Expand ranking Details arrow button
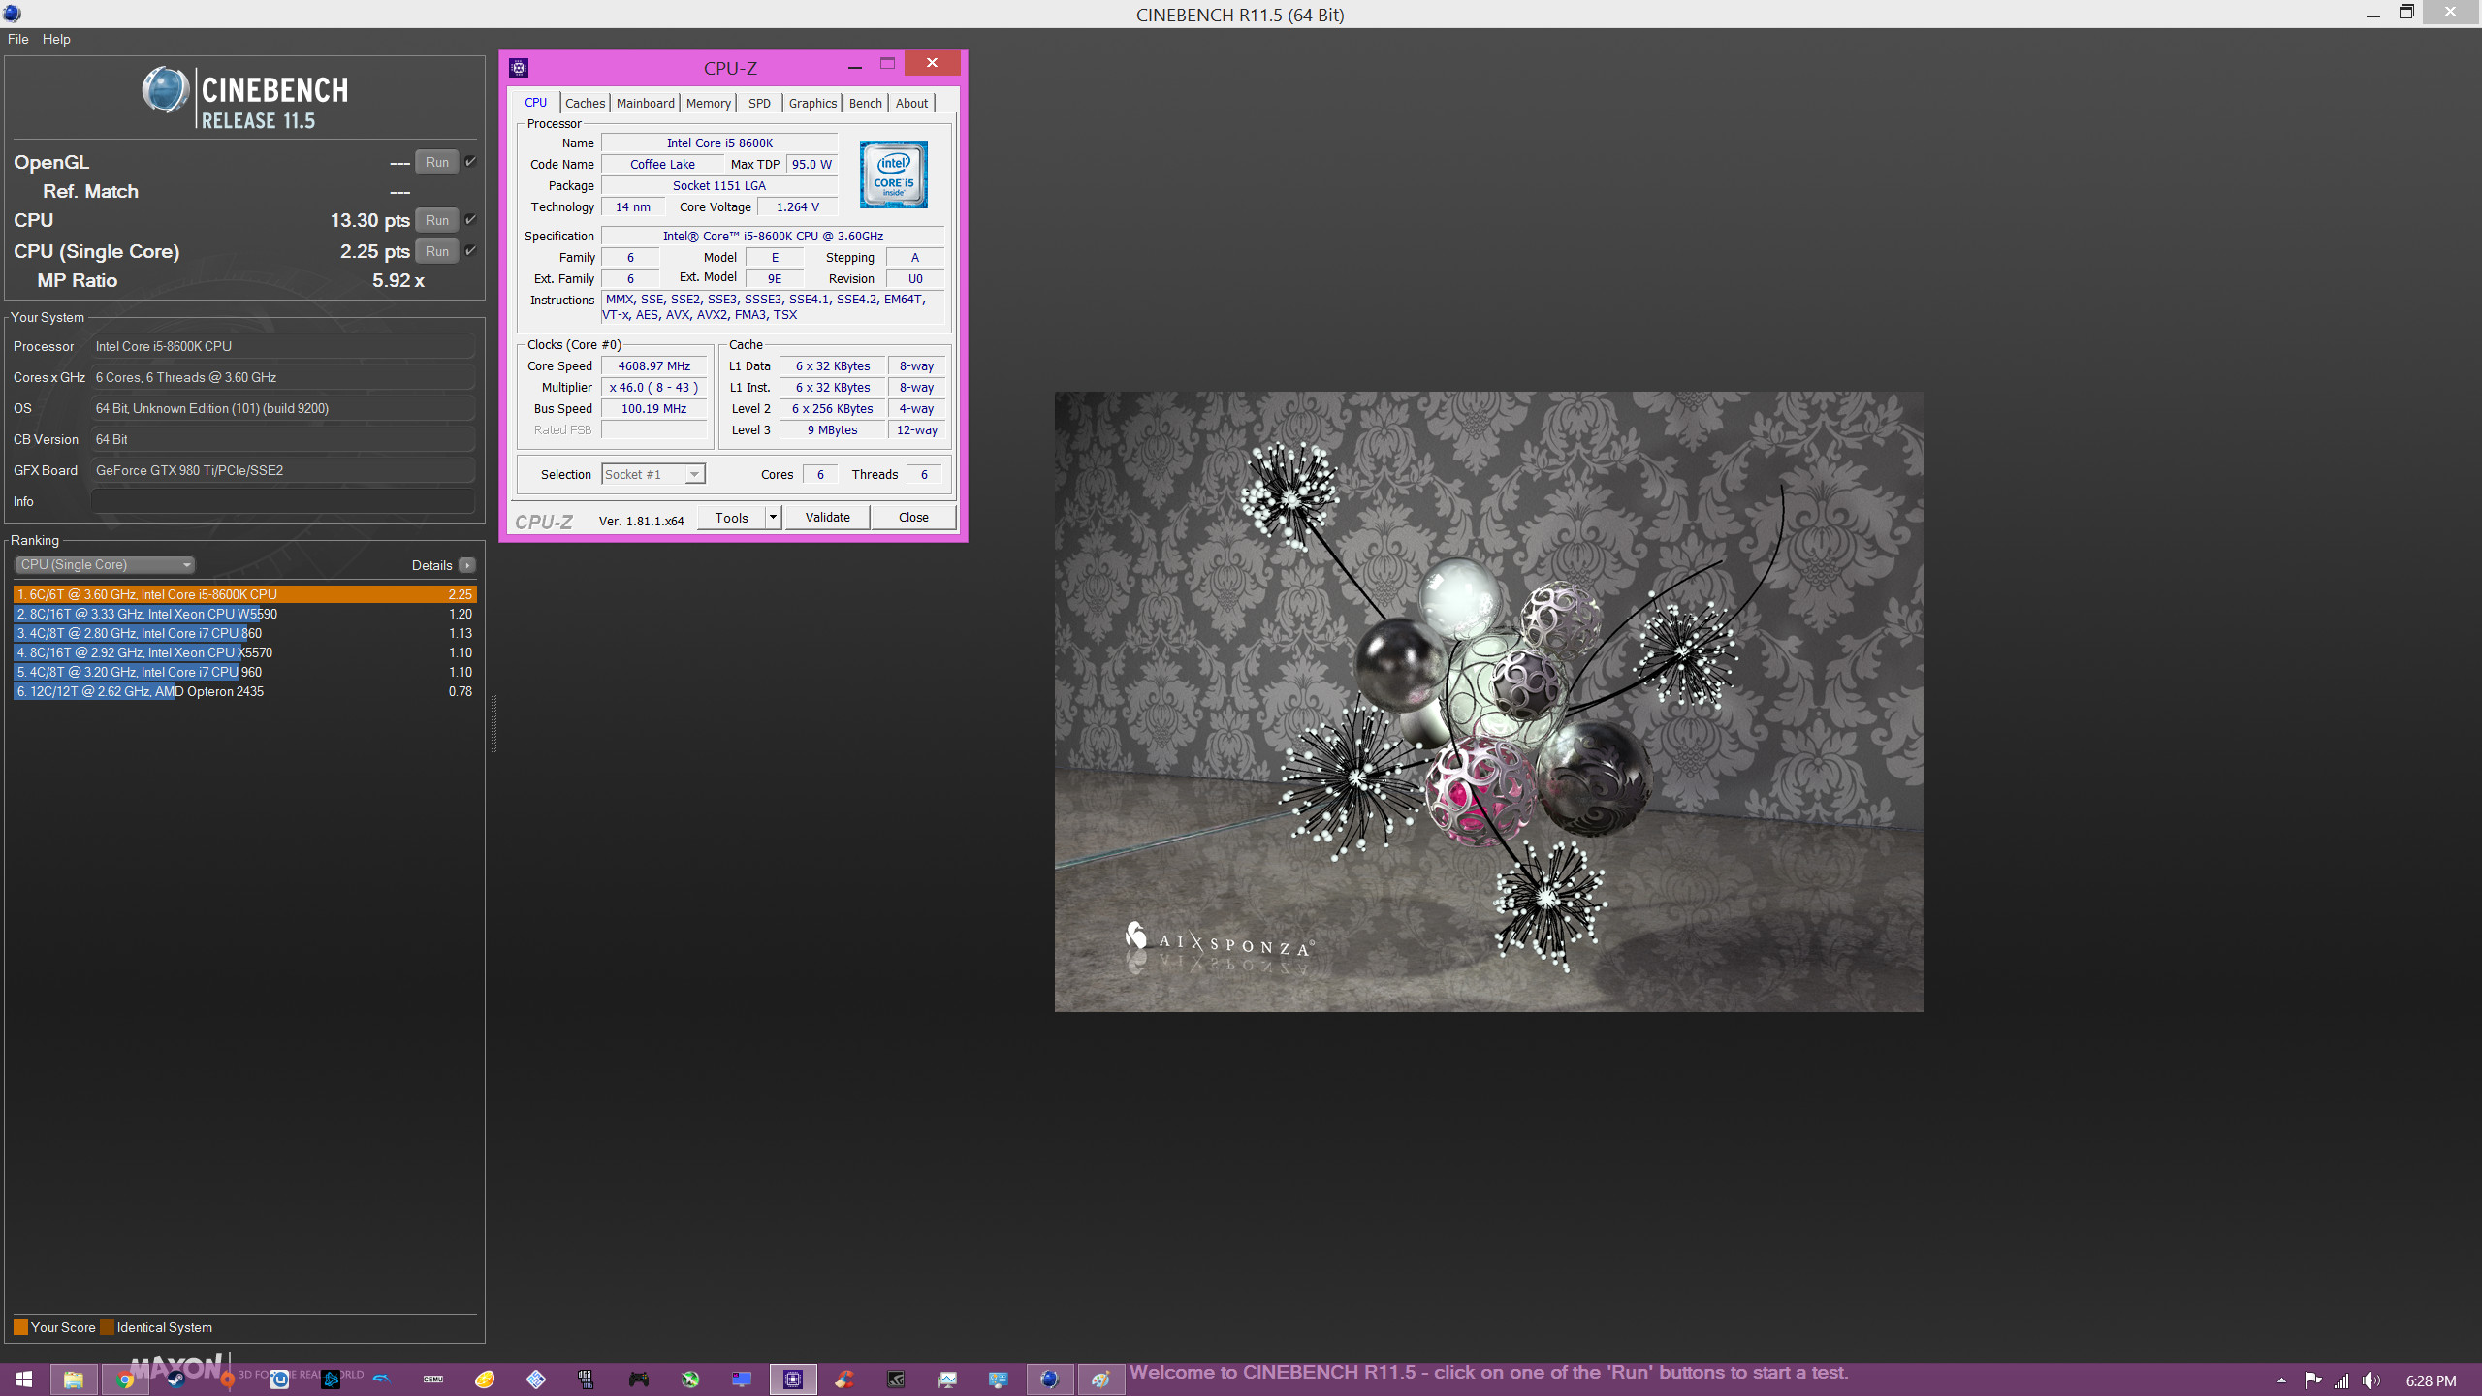The image size is (2482, 1396). tap(467, 565)
